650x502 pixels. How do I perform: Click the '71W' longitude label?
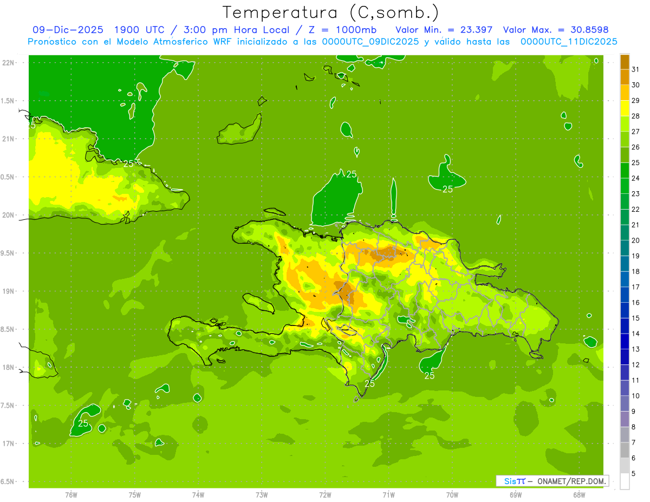(x=388, y=494)
